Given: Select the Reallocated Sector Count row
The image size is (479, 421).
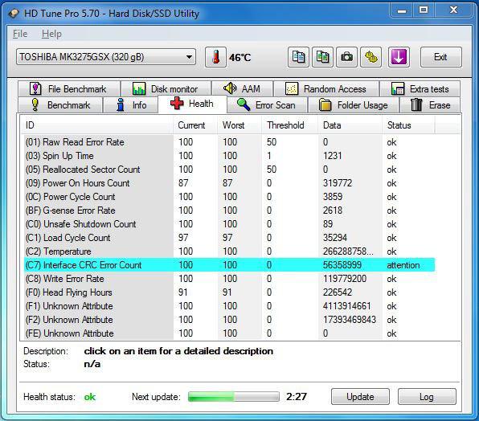Looking at the screenshot, I should pos(229,170).
